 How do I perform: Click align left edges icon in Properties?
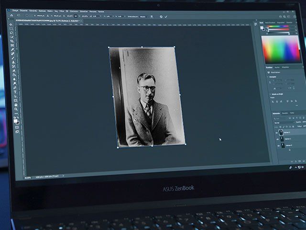[273, 102]
